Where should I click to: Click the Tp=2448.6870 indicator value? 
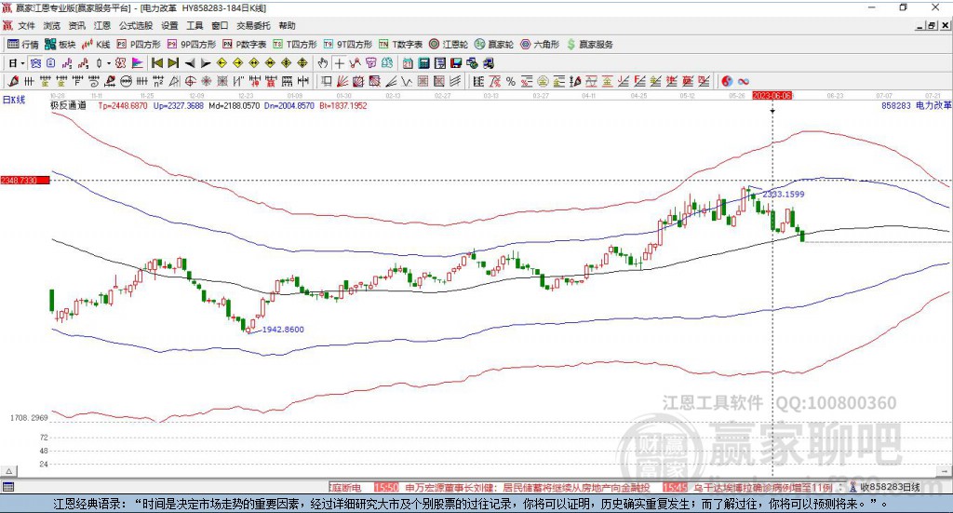pyautogui.click(x=123, y=105)
